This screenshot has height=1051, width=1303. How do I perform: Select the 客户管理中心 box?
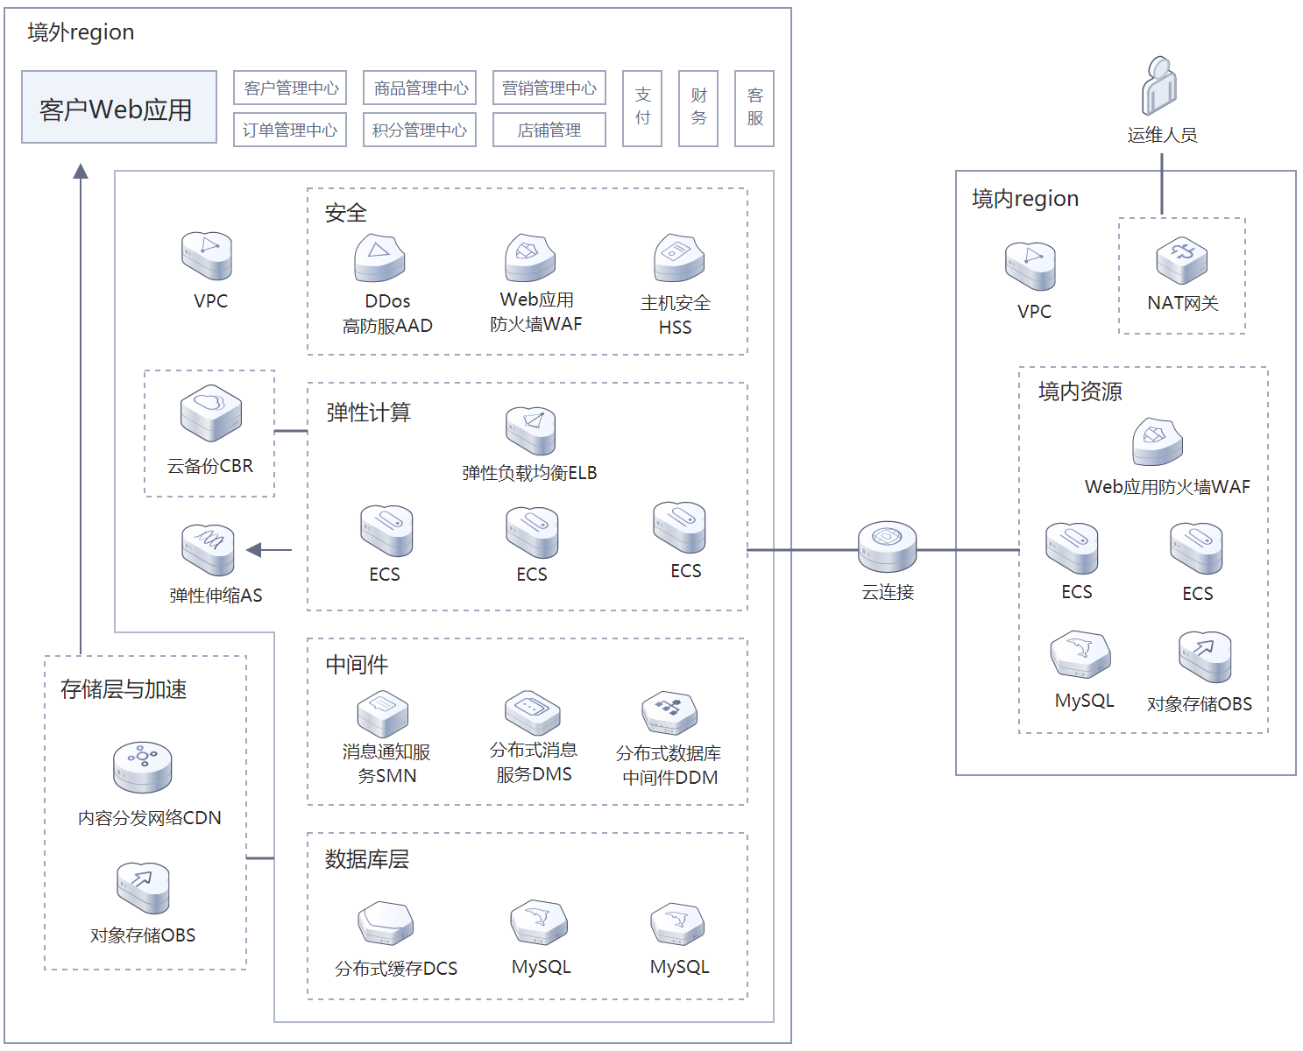[x=290, y=88]
